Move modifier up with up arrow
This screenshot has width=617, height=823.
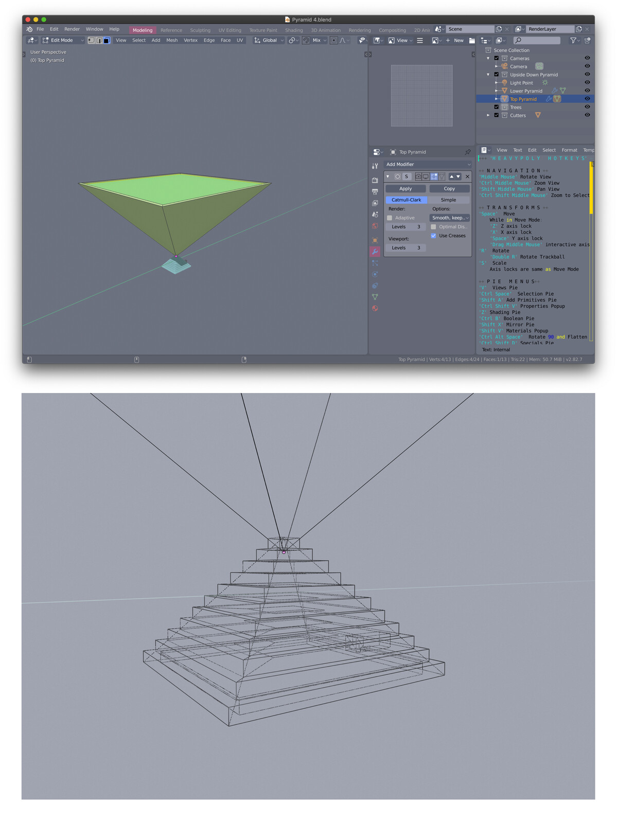coord(452,176)
